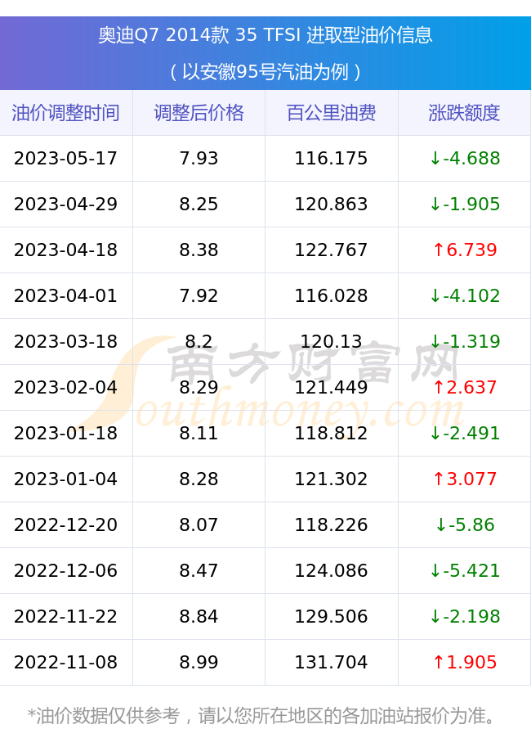531x729 pixels.
Task: Click the change ↓-1.905 in the 2023-04-29 row
Action: click(x=465, y=204)
